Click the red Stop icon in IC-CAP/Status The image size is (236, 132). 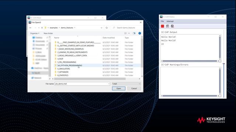(x=162, y=26)
